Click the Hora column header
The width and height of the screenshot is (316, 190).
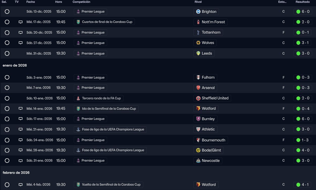click(58, 2)
